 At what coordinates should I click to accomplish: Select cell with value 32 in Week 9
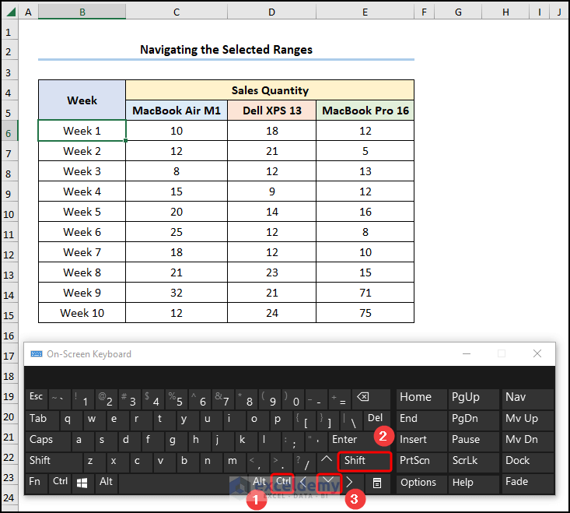click(x=177, y=293)
